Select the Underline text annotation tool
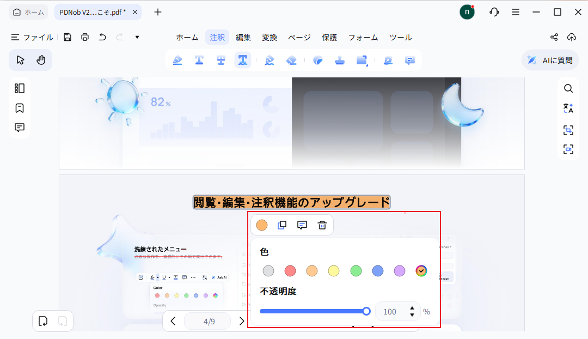588x339 pixels. pos(199,60)
